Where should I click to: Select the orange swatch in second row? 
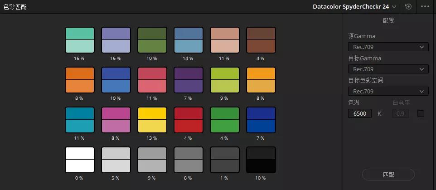pos(80,80)
